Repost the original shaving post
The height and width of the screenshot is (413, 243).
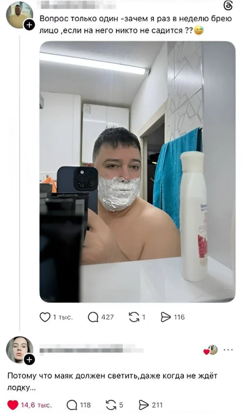(134, 317)
